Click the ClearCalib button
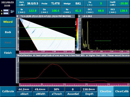130x97 pixels. (x=122, y=92)
